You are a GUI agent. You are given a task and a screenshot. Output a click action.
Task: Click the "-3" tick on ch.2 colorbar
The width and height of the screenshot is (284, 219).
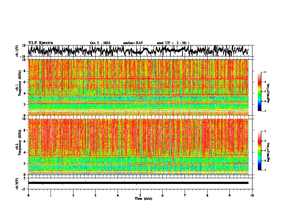264,131
